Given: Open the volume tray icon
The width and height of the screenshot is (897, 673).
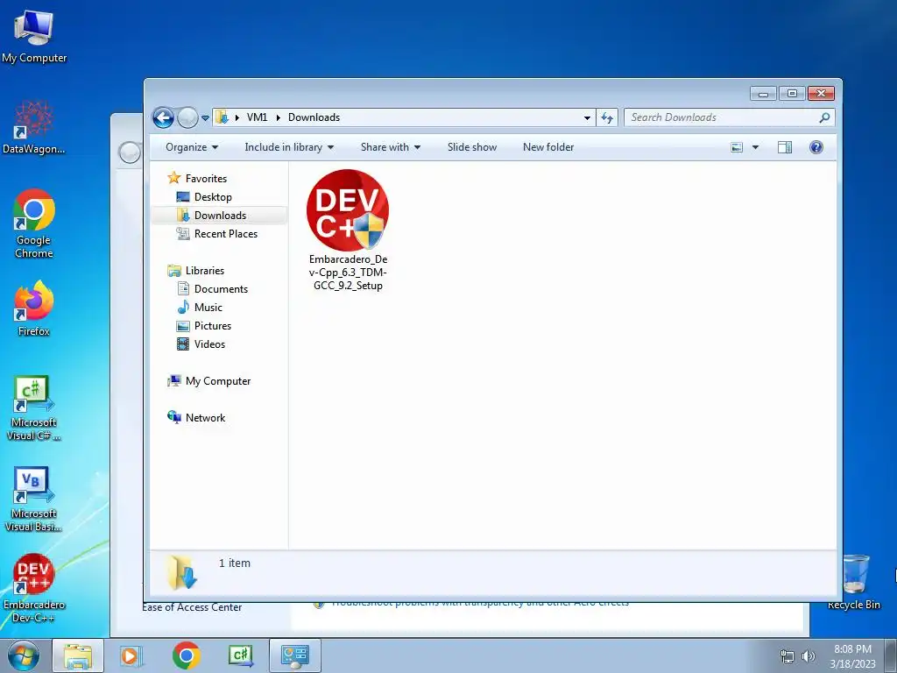Looking at the screenshot, I should point(809,656).
